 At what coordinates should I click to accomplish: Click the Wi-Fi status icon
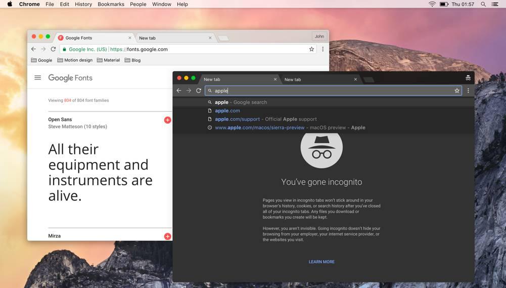(x=432, y=4)
